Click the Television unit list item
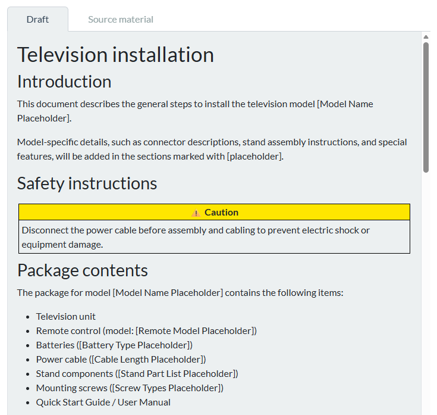 pos(66,317)
